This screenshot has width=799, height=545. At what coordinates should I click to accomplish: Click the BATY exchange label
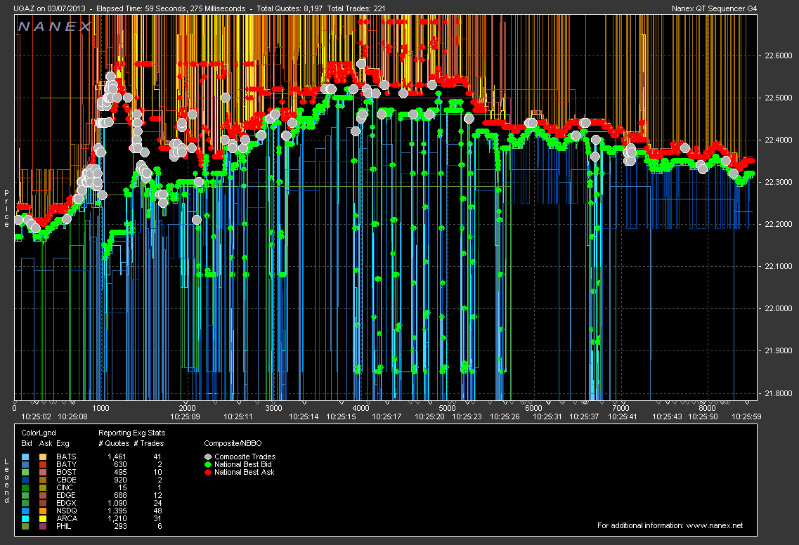66,464
